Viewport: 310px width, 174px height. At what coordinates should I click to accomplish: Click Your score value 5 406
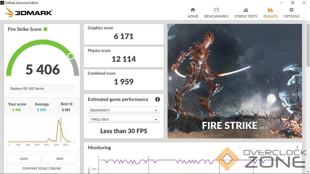16,110
